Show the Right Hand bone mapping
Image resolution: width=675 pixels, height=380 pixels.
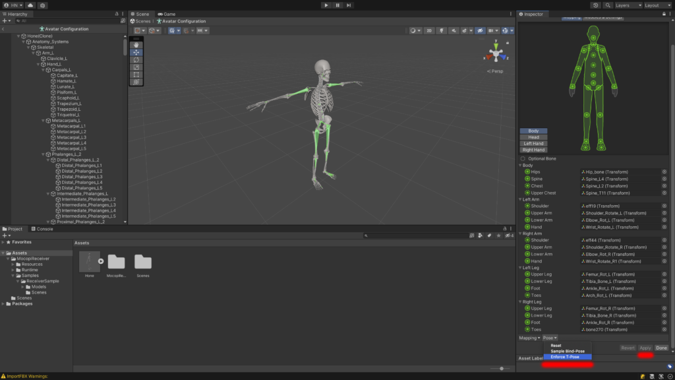[x=533, y=150]
